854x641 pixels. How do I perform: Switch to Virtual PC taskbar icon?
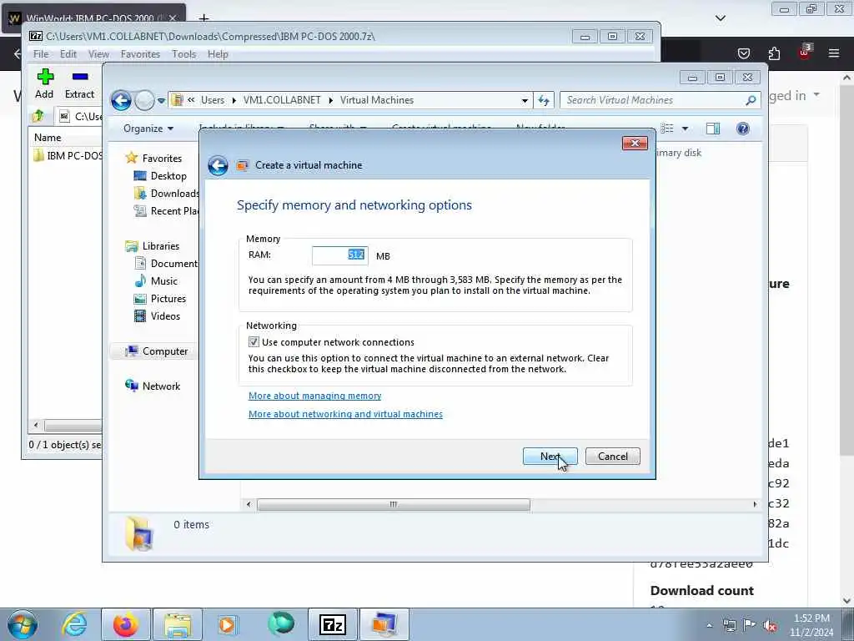click(x=384, y=624)
